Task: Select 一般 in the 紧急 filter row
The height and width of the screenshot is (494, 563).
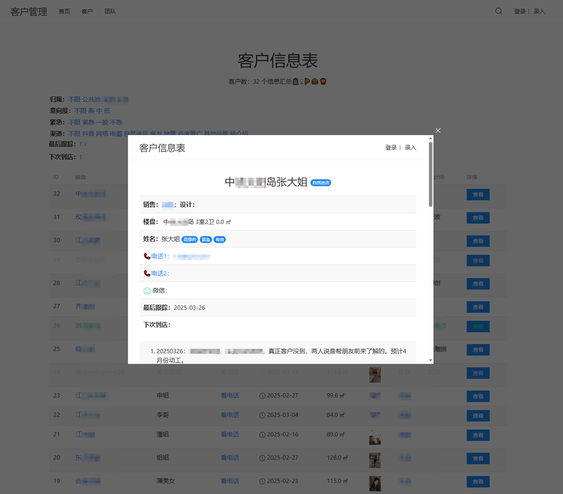Action: point(102,122)
